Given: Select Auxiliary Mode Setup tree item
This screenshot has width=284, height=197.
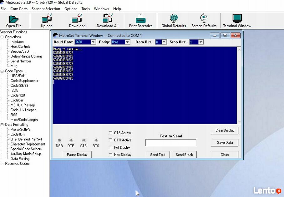Looking at the screenshot, I should click(x=26, y=154).
